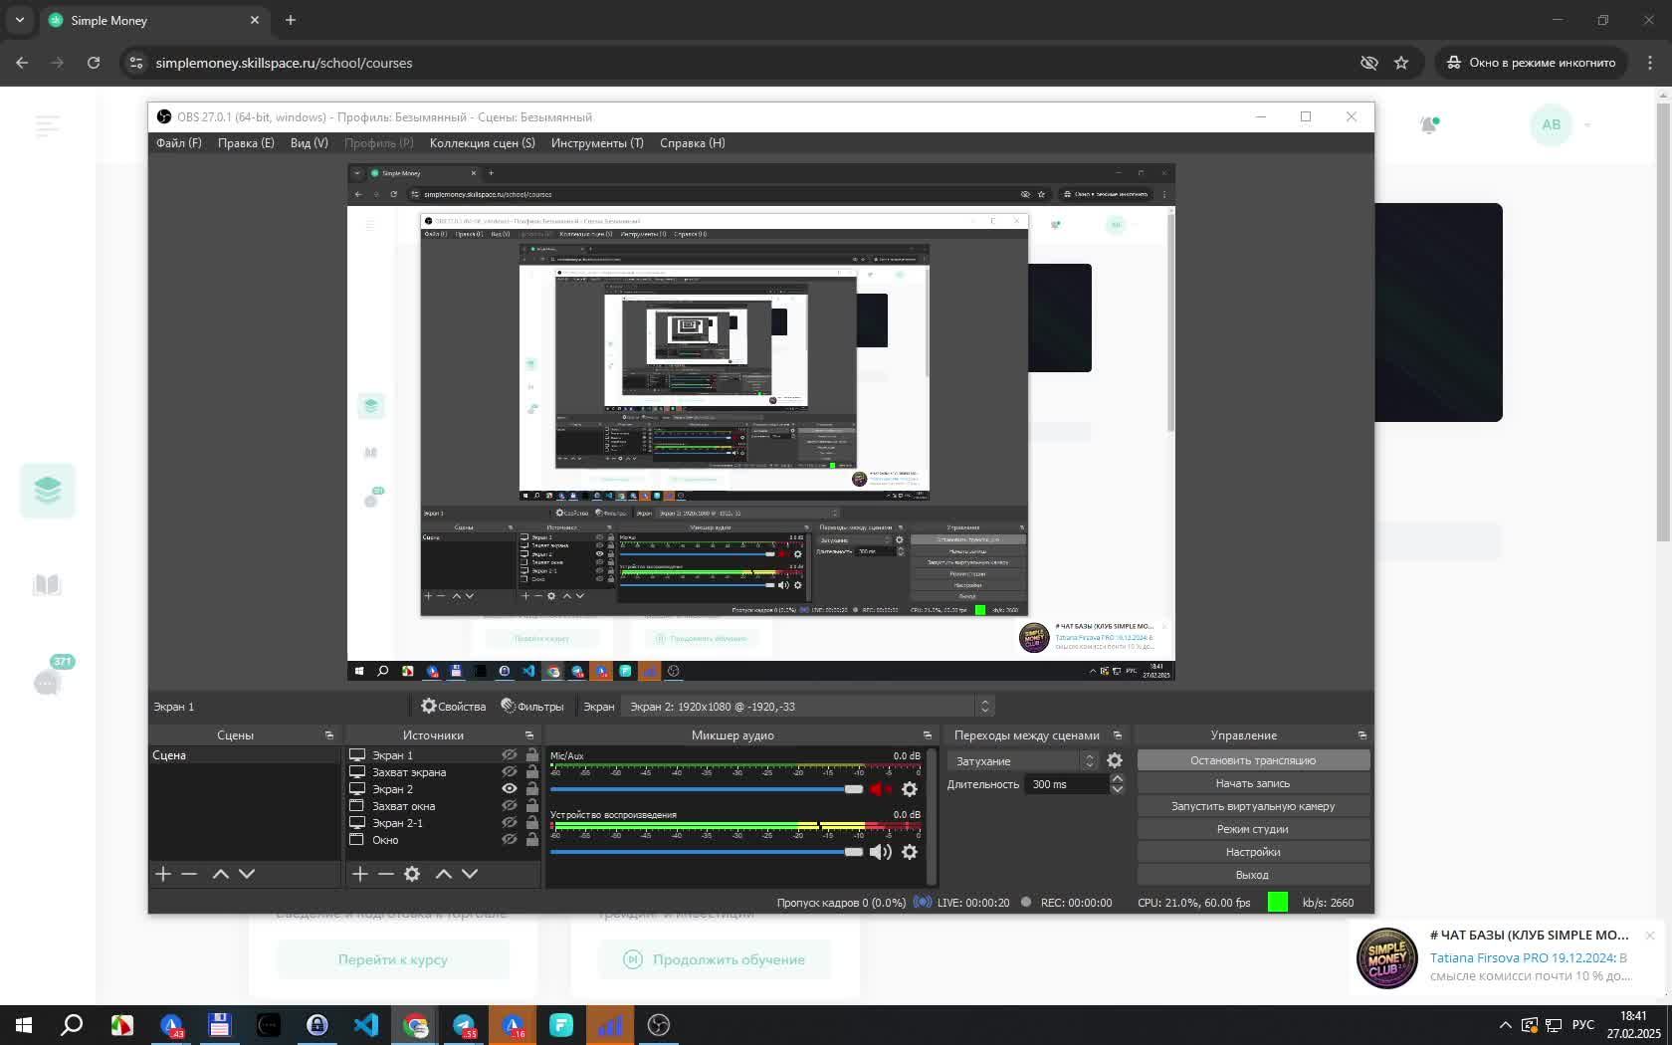Screen dimensions: 1672x1045
Task: Open Mic/Aux audio settings gear
Action: coord(910,789)
